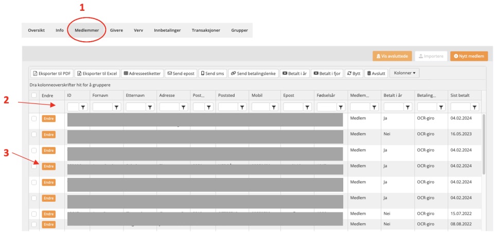
Task: Click Send betalingslenke
Action: (x=253, y=74)
